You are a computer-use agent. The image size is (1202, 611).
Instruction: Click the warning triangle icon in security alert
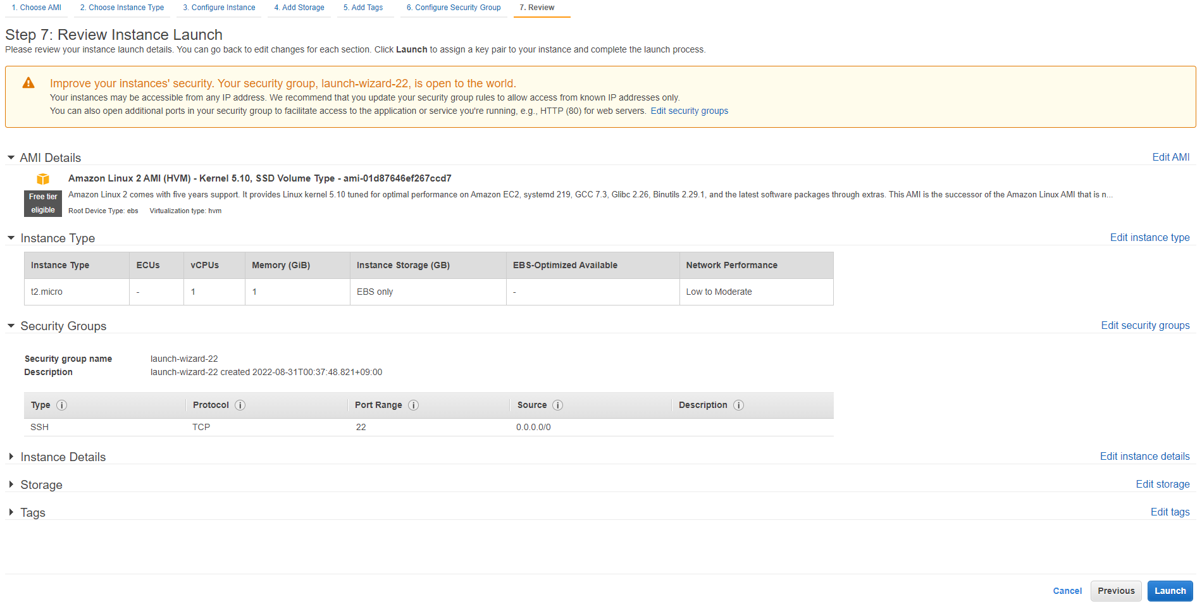[28, 83]
